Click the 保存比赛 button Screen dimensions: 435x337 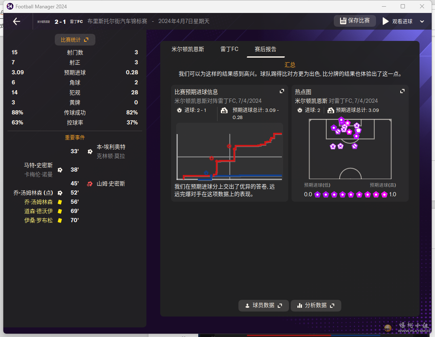[x=355, y=21]
